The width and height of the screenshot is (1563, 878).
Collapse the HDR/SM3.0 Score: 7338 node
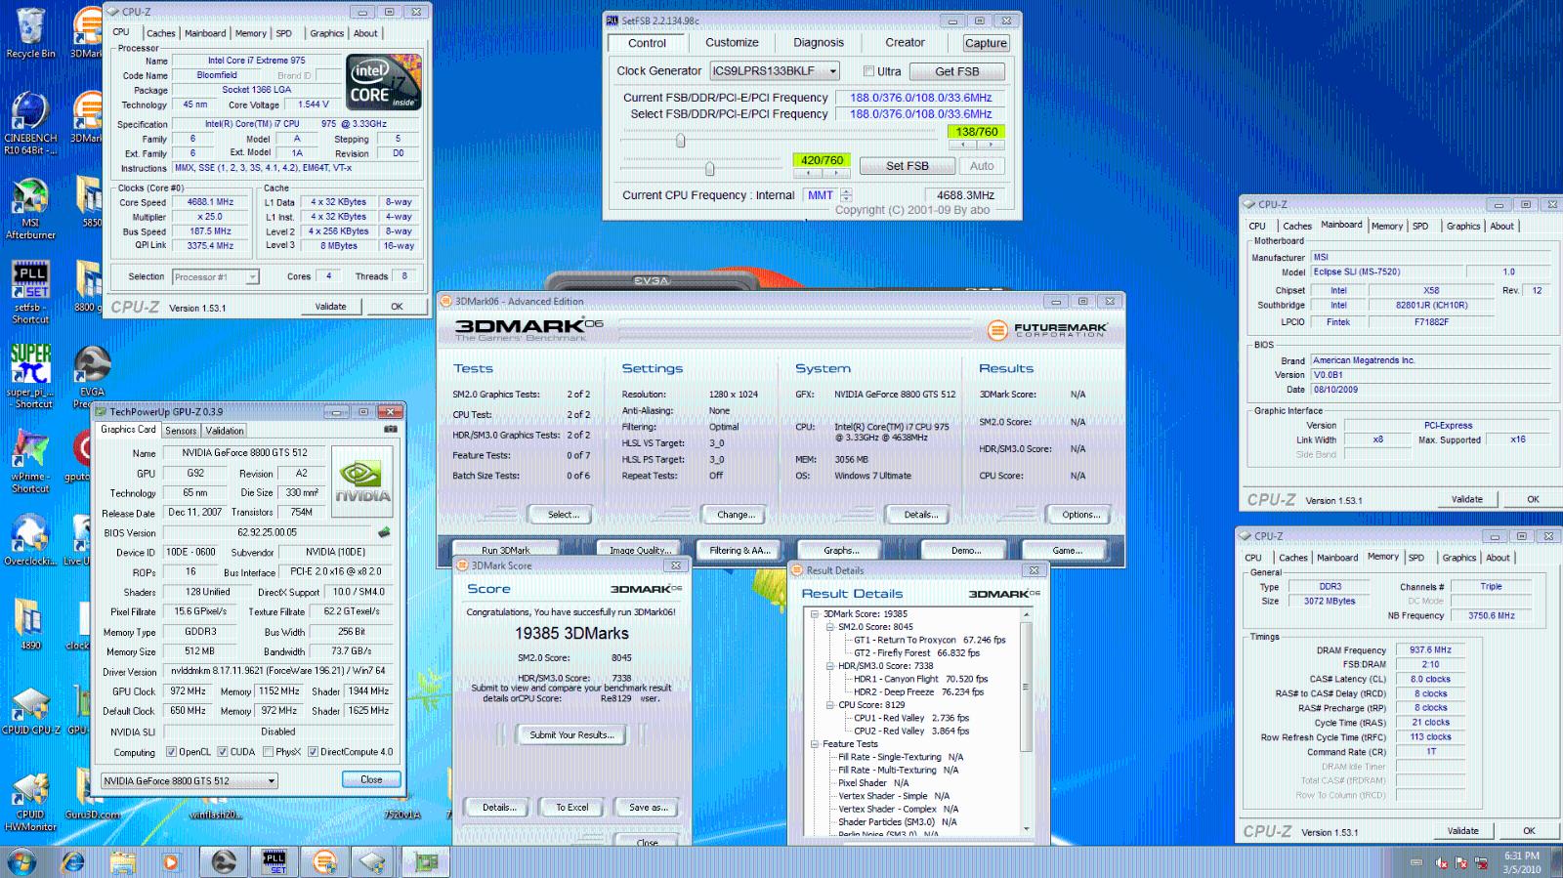[830, 666]
